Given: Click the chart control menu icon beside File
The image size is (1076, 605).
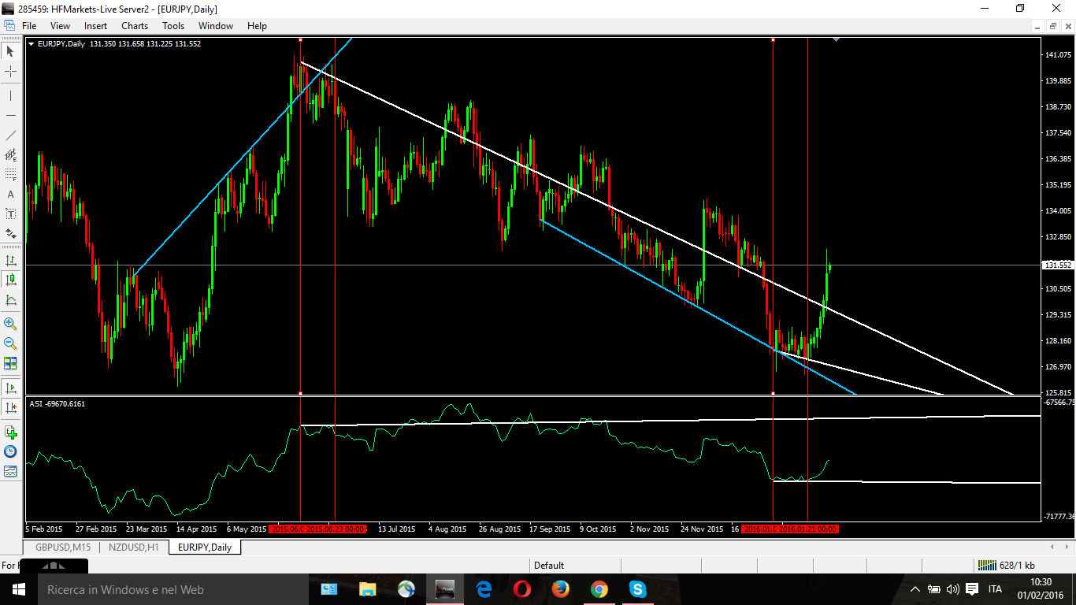Looking at the screenshot, I should [9, 26].
